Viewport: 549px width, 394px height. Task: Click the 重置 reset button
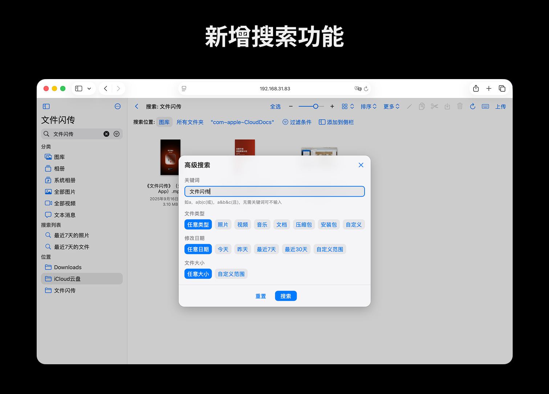(261, 296)
